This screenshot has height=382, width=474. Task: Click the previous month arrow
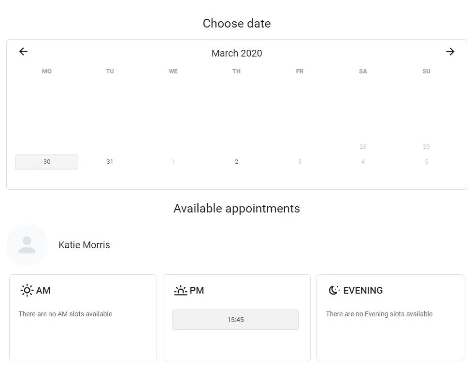tap(23, 52)
